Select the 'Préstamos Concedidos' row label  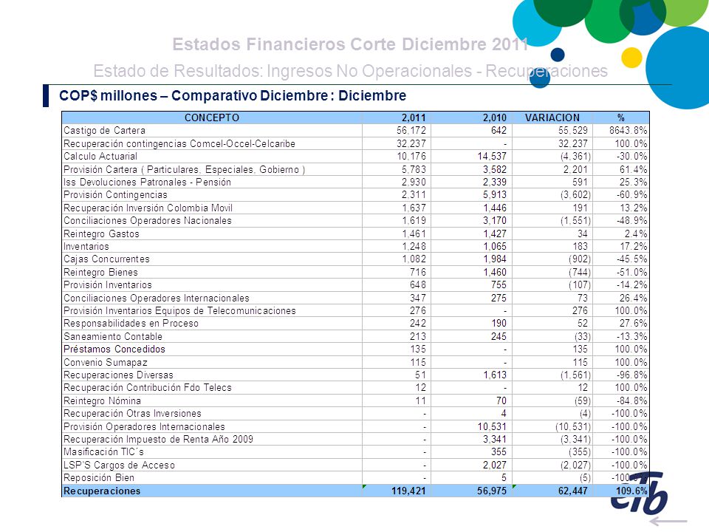pyautogui.click(x=114, y=349)
